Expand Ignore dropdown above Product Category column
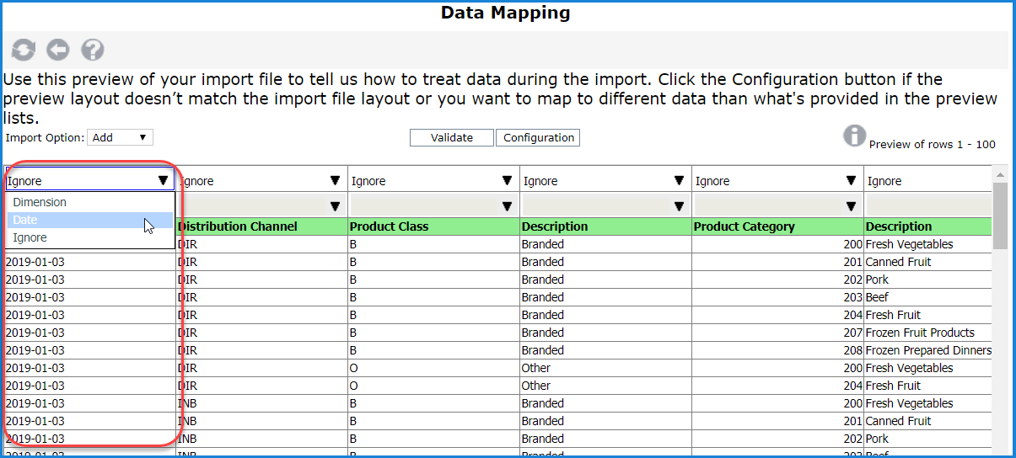This screenshot has height=458, width=1016. coord(777,181)
